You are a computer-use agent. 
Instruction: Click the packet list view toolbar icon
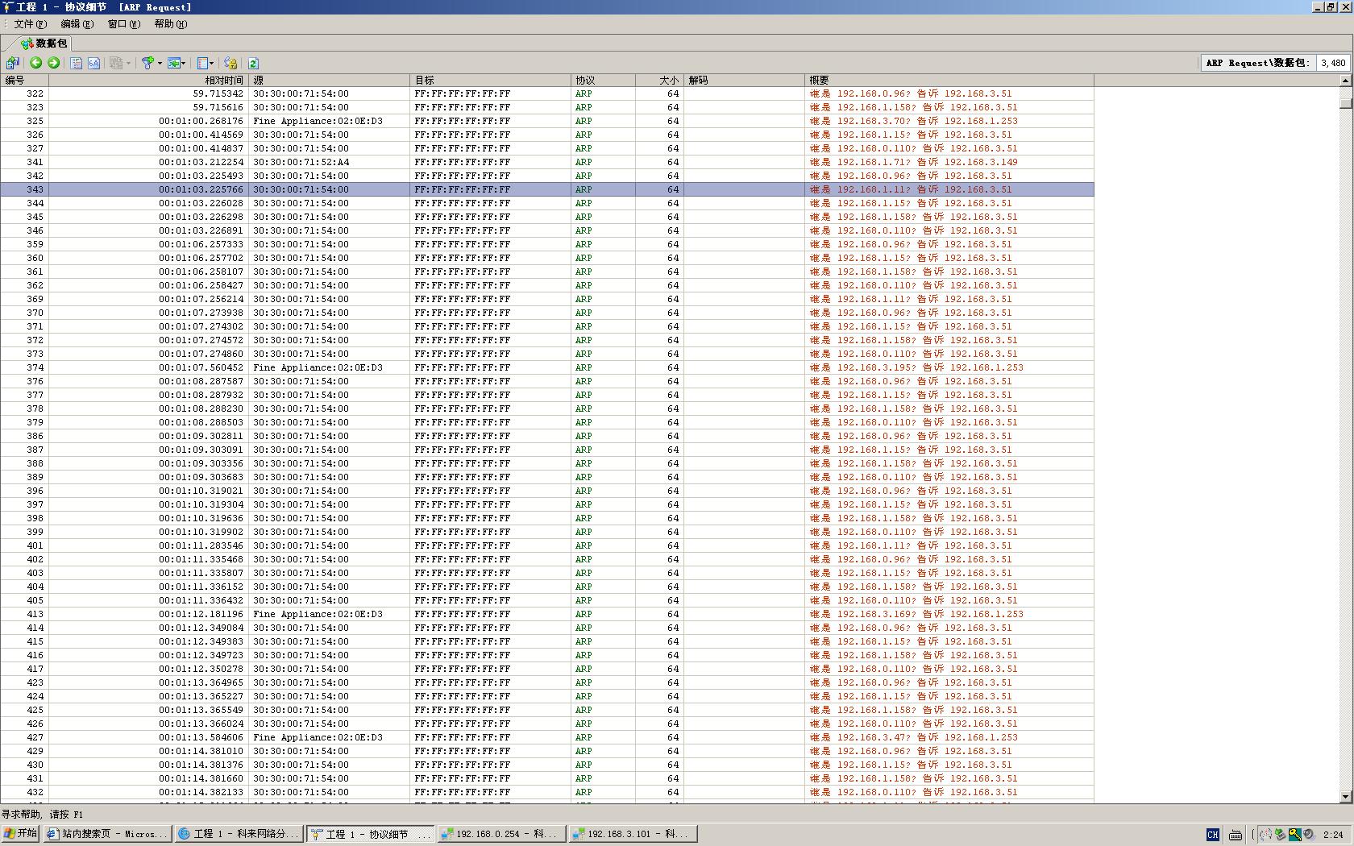tap(77, 63)
